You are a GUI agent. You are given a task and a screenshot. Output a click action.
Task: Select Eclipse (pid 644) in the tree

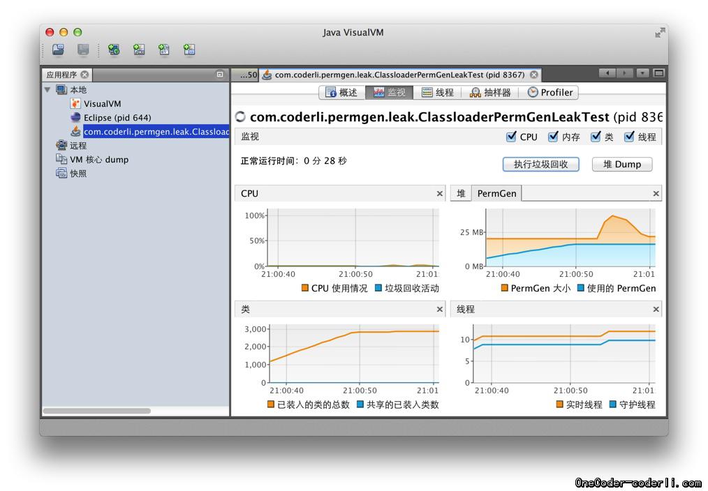[x=117, y=117]
